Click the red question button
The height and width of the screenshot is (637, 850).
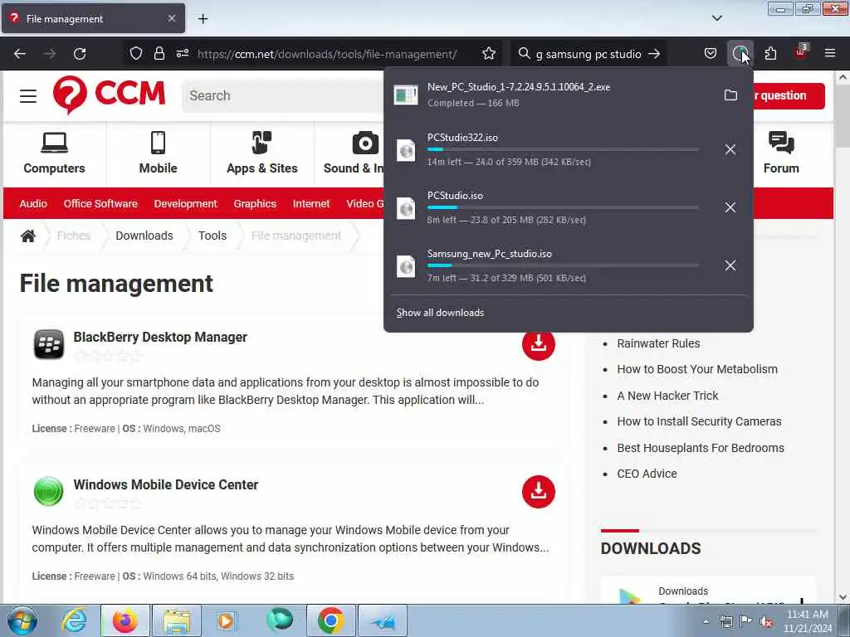[x=789, y=96]
